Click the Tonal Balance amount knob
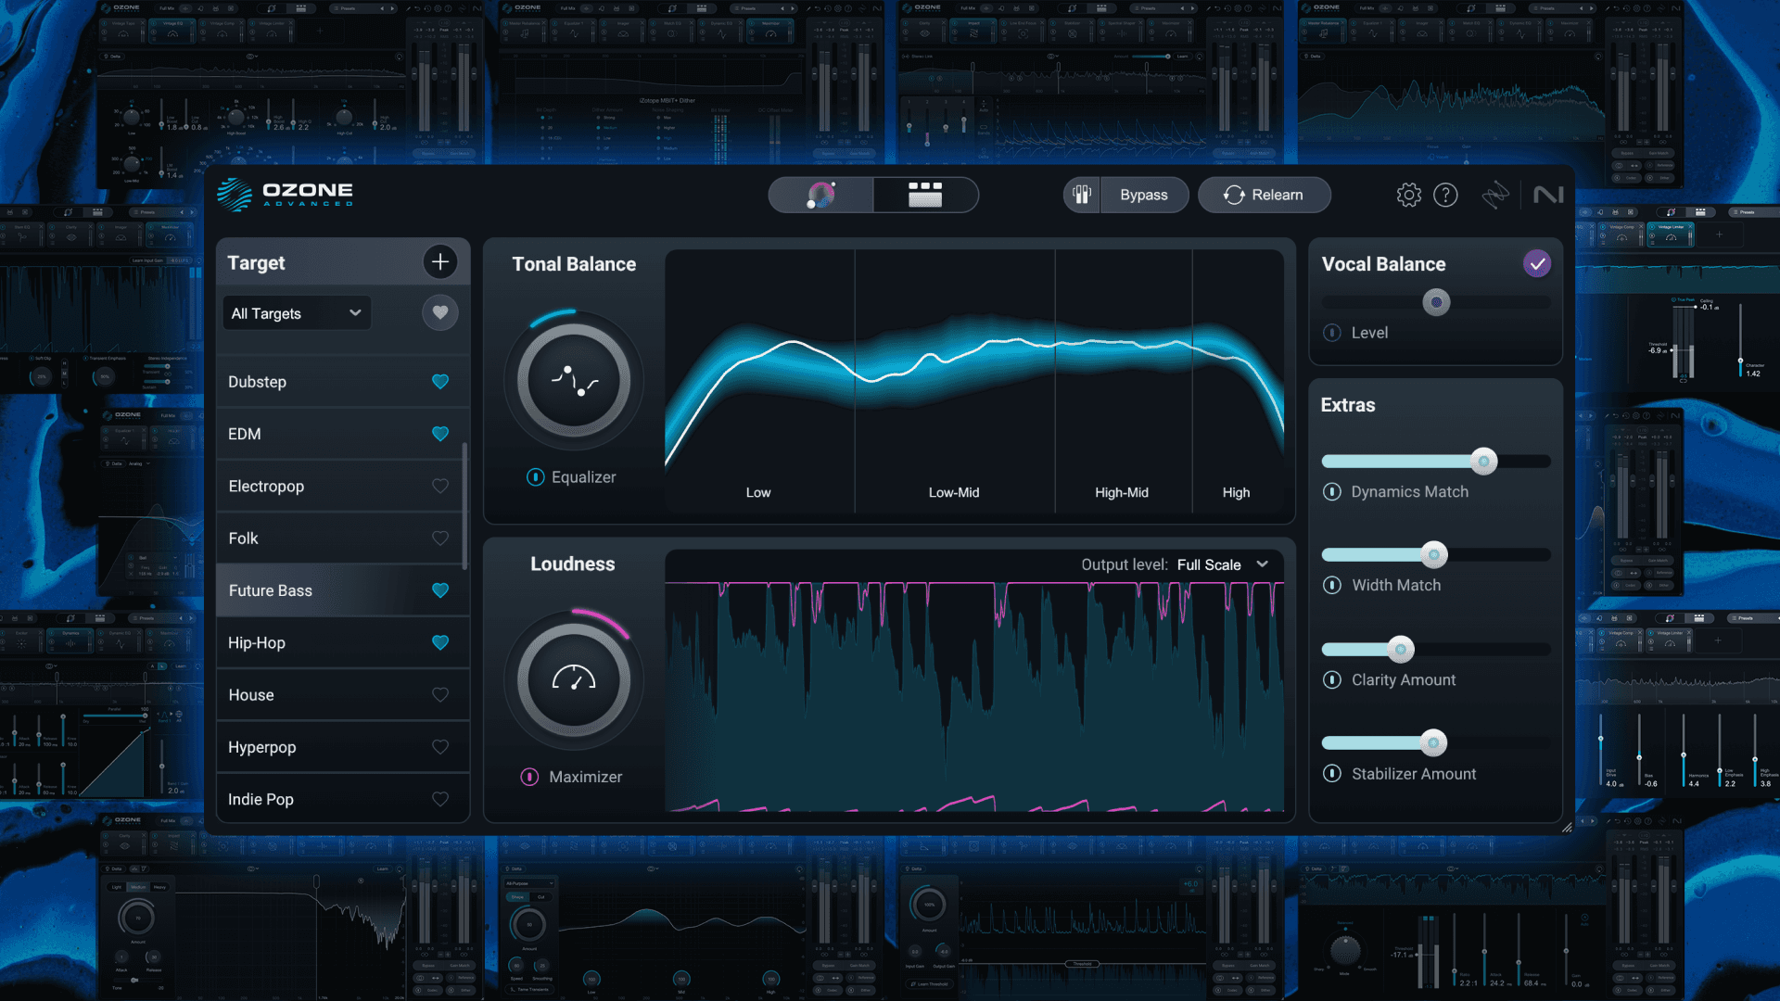Image resolution: width=1780 pixels, height=1001 pixels. point(574,381)
